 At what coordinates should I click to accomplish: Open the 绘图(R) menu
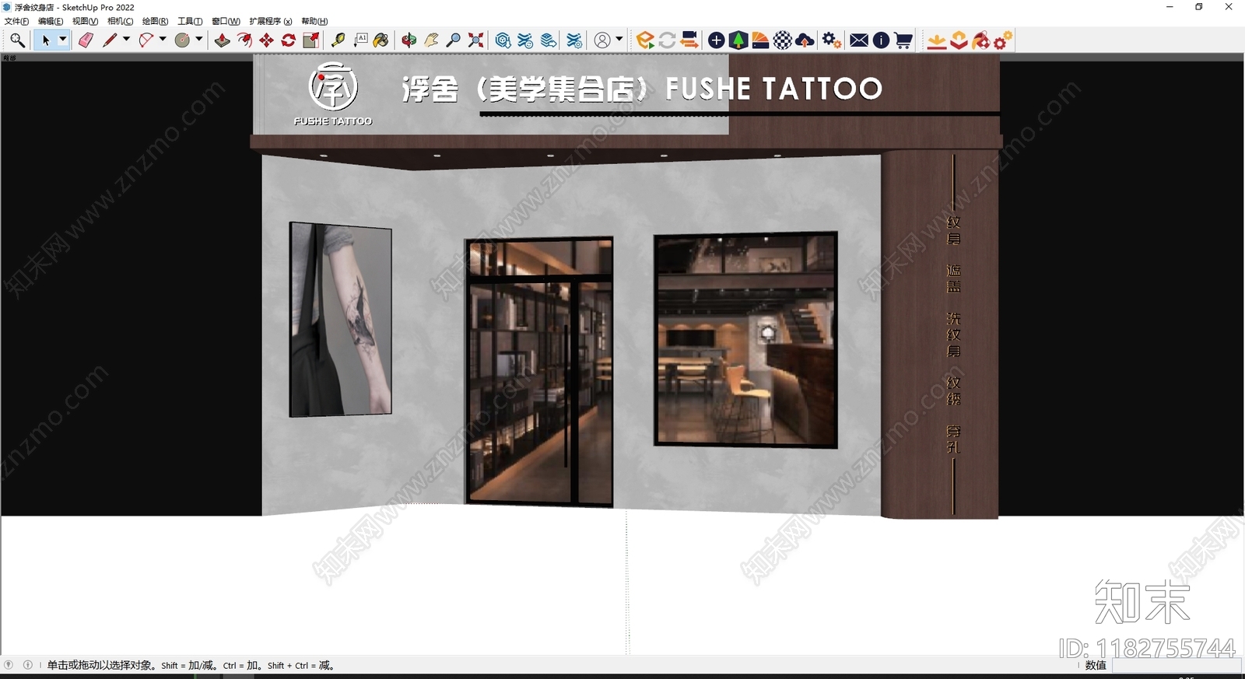[x=155, y=21]
